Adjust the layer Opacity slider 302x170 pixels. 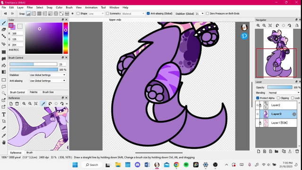(280, 87)
